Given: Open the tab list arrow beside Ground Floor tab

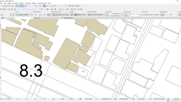Looking at the screenshot, I should coord(32,18).
